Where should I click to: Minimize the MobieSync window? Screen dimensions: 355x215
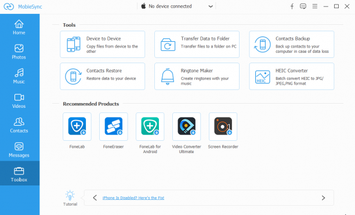pos(326,6)
